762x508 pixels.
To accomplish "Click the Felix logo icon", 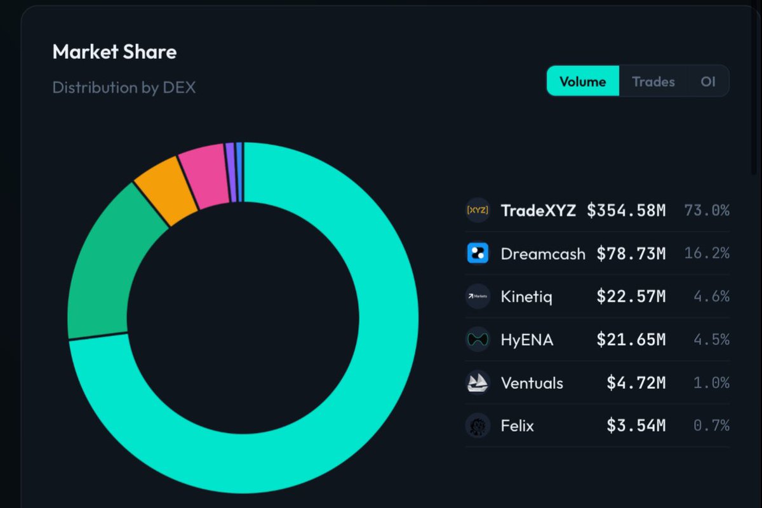I will [478, 425].
